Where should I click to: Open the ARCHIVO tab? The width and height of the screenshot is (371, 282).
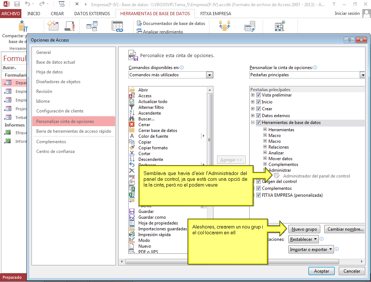(x=11, y=14)
